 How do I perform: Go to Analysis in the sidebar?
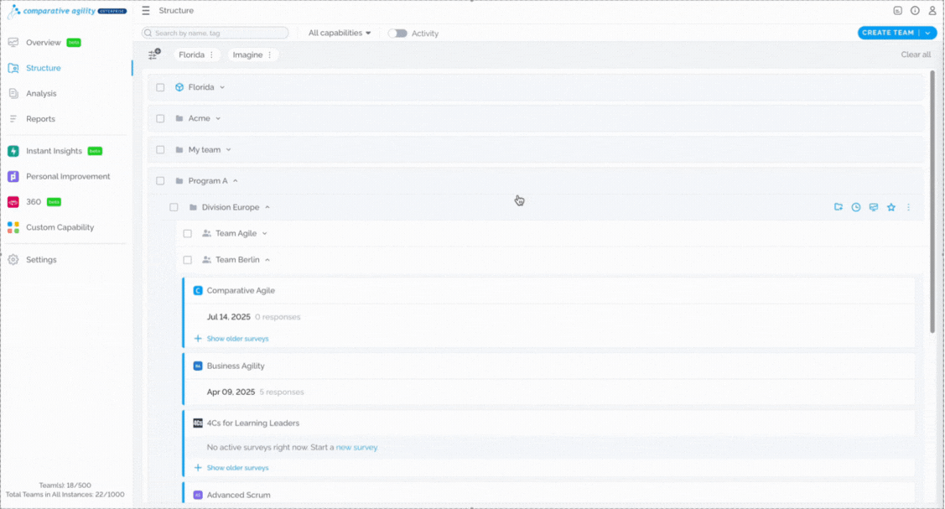41,93
